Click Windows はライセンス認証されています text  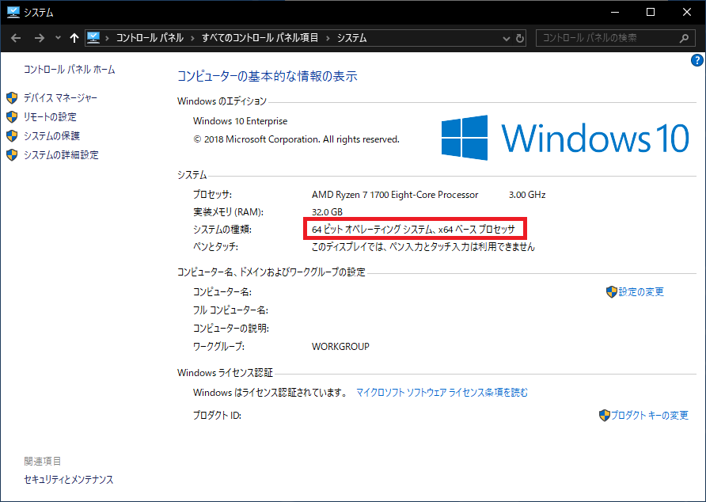click(x=270, y=393)
